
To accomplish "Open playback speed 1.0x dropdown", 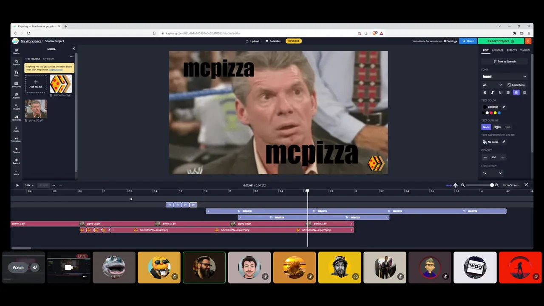I will point(29,185).
